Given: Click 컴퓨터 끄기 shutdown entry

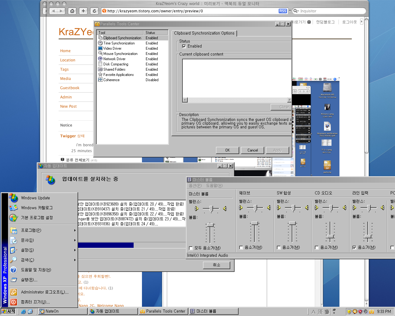Looking at the screenshot, I should [x=43, y=302].
